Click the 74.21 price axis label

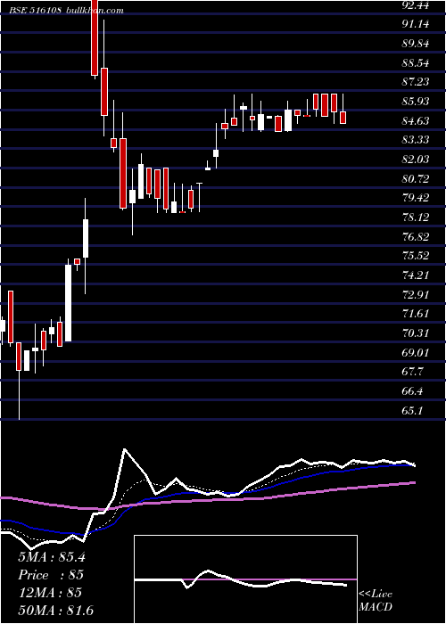(415, 275)
